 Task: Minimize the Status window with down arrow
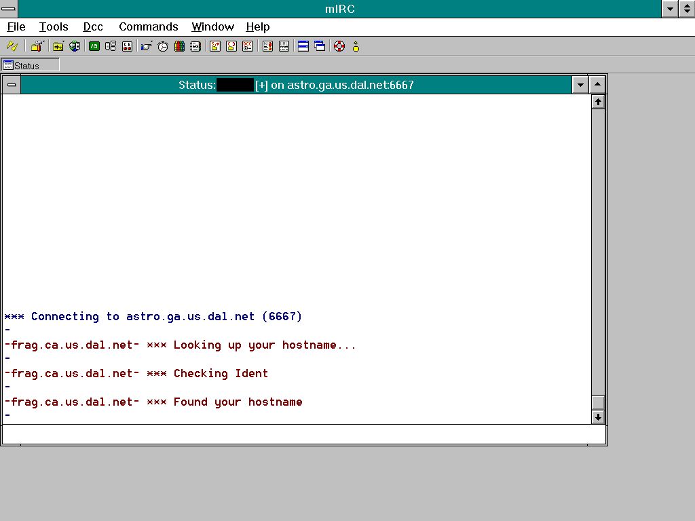pos(580,85)
